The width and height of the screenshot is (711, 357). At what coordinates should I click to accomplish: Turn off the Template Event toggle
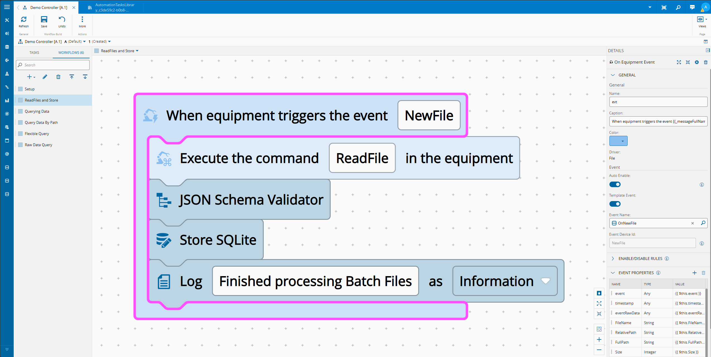[615, 204]
